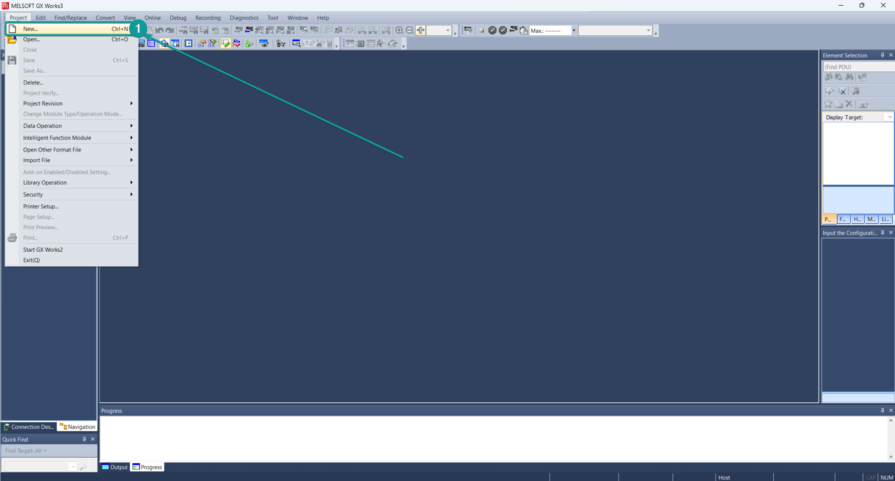Open the Find Target: All dropdown

click(26, 451)
